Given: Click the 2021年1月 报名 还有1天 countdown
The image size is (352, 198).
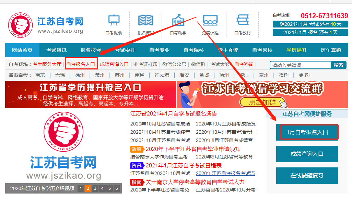Looking at the screenshot, I should pyautogui.click(x=310, y=32).
